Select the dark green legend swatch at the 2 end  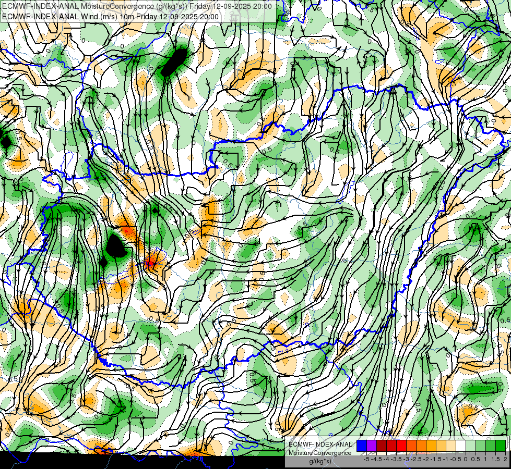[x=501, y=446]
